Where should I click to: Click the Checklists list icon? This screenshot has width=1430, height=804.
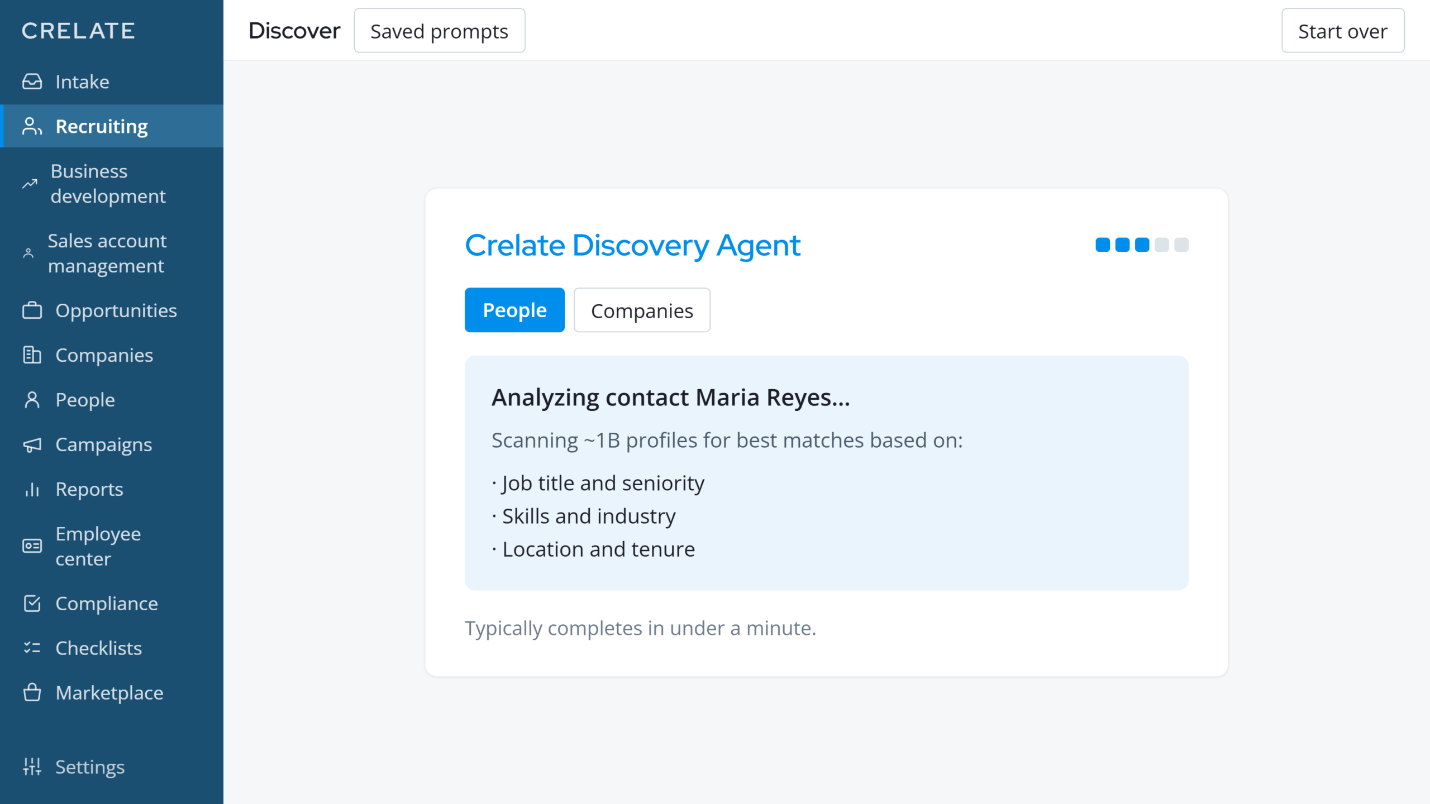click(32, 648)
